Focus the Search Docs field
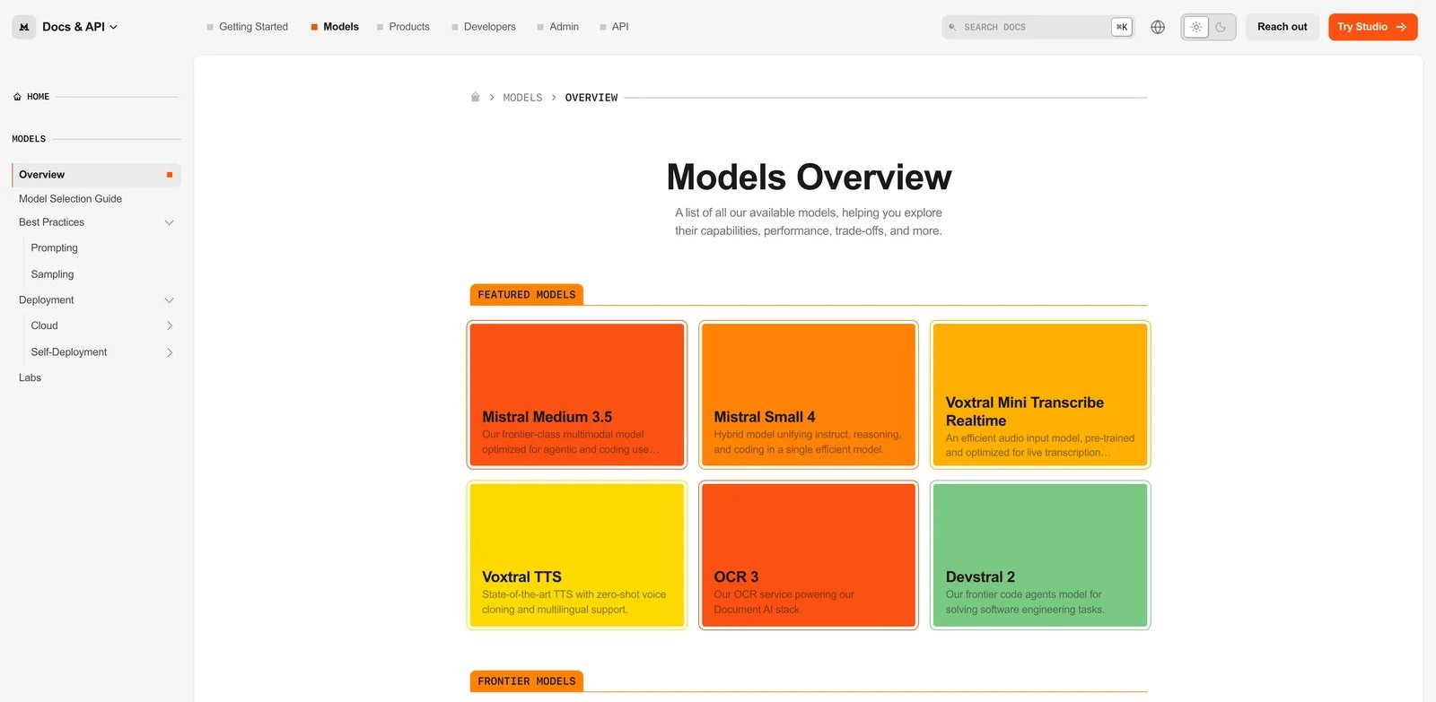The image size is (1436, 702). [1038, 27]
